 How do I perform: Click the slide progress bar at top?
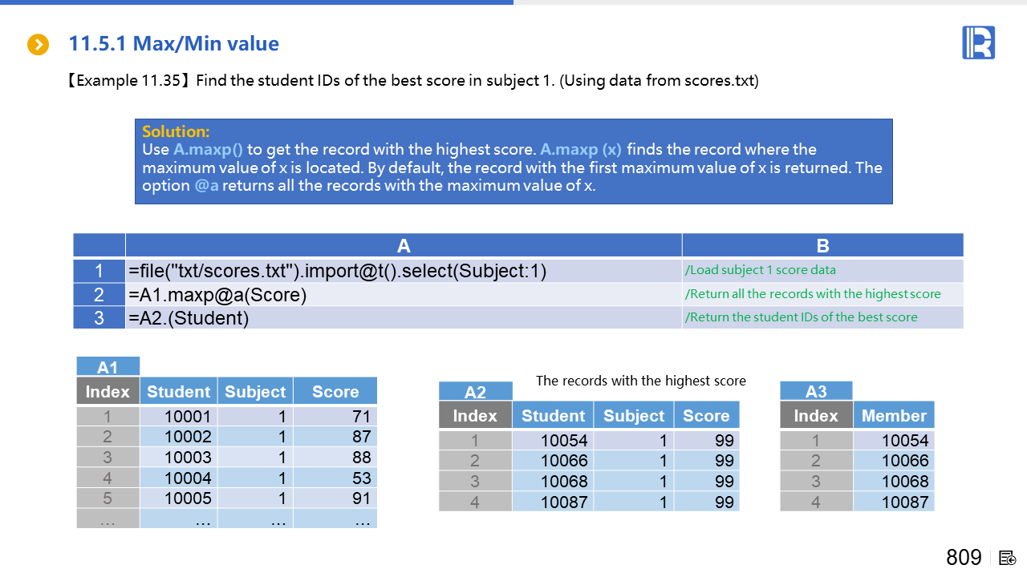[x=513, y=2]
